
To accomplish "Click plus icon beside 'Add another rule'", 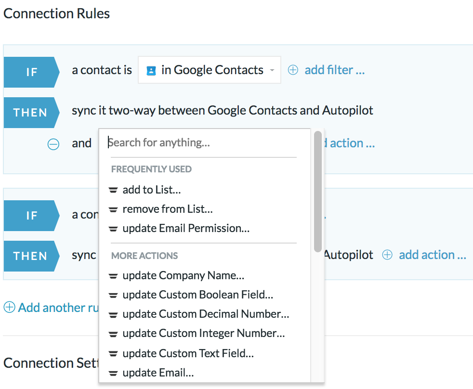I will coord(9,307).
